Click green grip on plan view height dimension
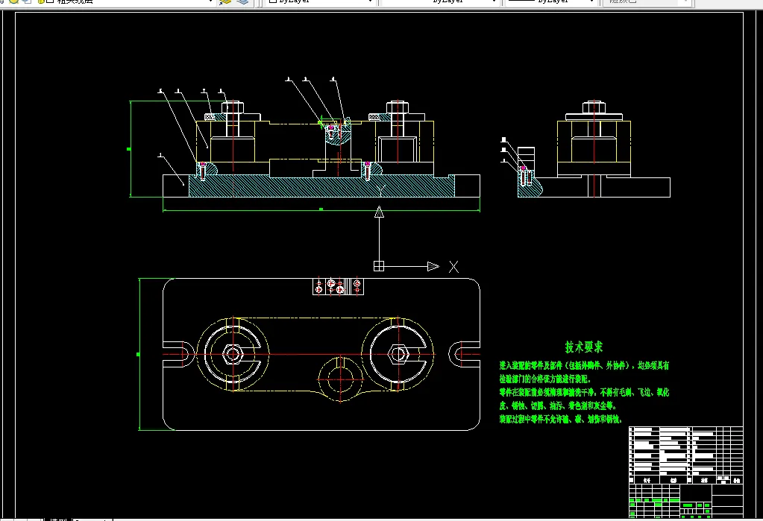Viewport: 763px width, 521px height. point(139,355)
